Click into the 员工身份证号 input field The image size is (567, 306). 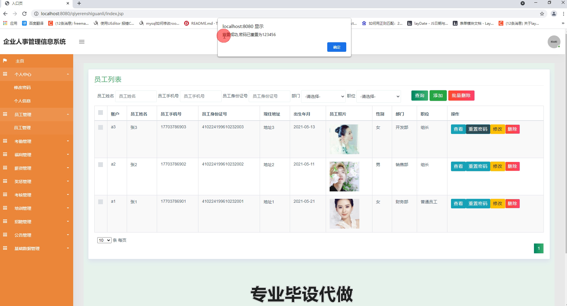tap(269, 96)
